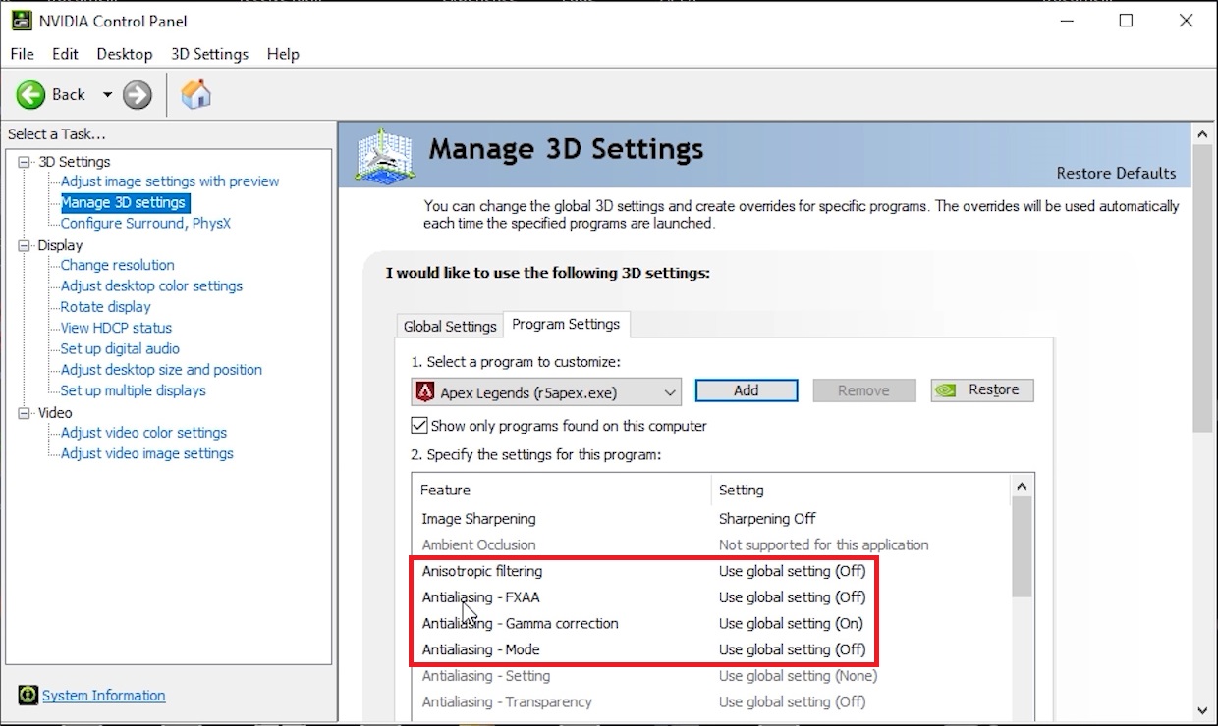The image size is (1218, 726).
Task: Open the Back history dropdown arrow
Action: [107, 95]
